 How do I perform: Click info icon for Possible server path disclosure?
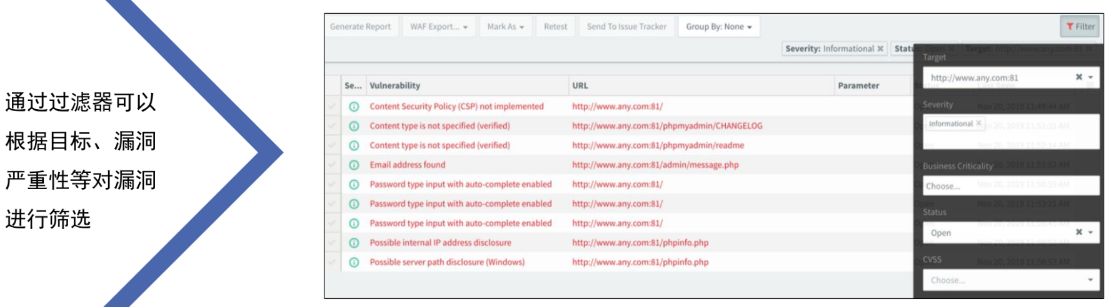[354, 263]
